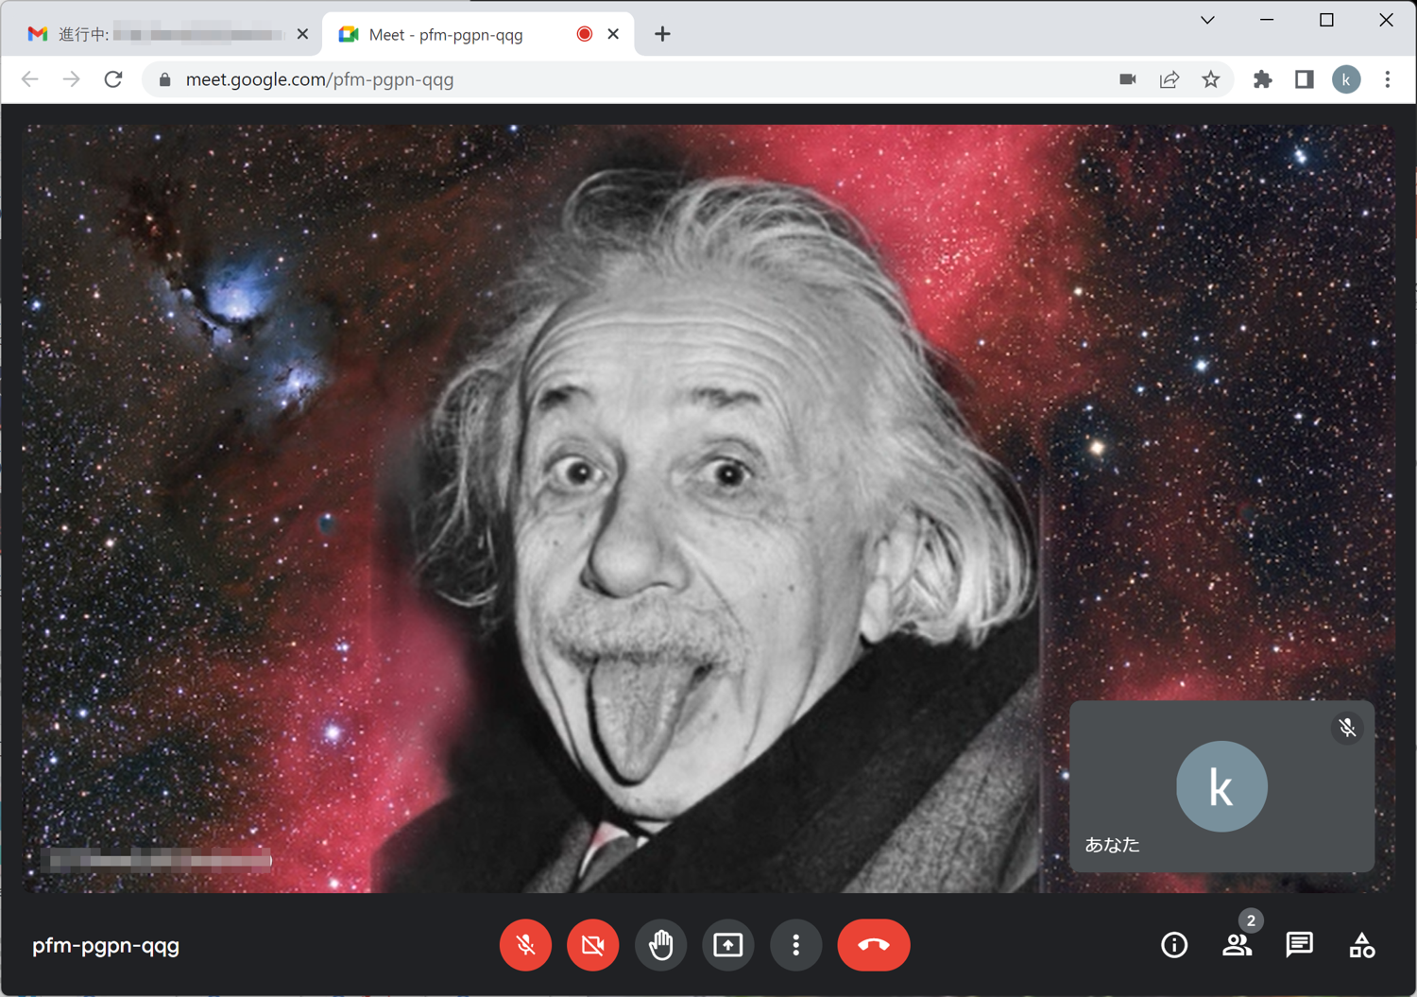1417x997 pixels.
Task: Go back to the previous page
Action: click(x=30, y=79)
